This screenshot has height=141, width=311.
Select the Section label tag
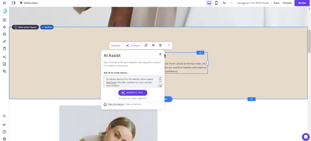(x=47, y=27)
